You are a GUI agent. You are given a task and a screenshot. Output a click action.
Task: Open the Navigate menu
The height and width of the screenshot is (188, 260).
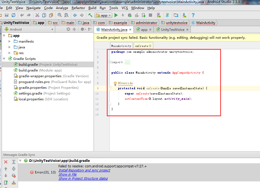(x=33, y=8)
